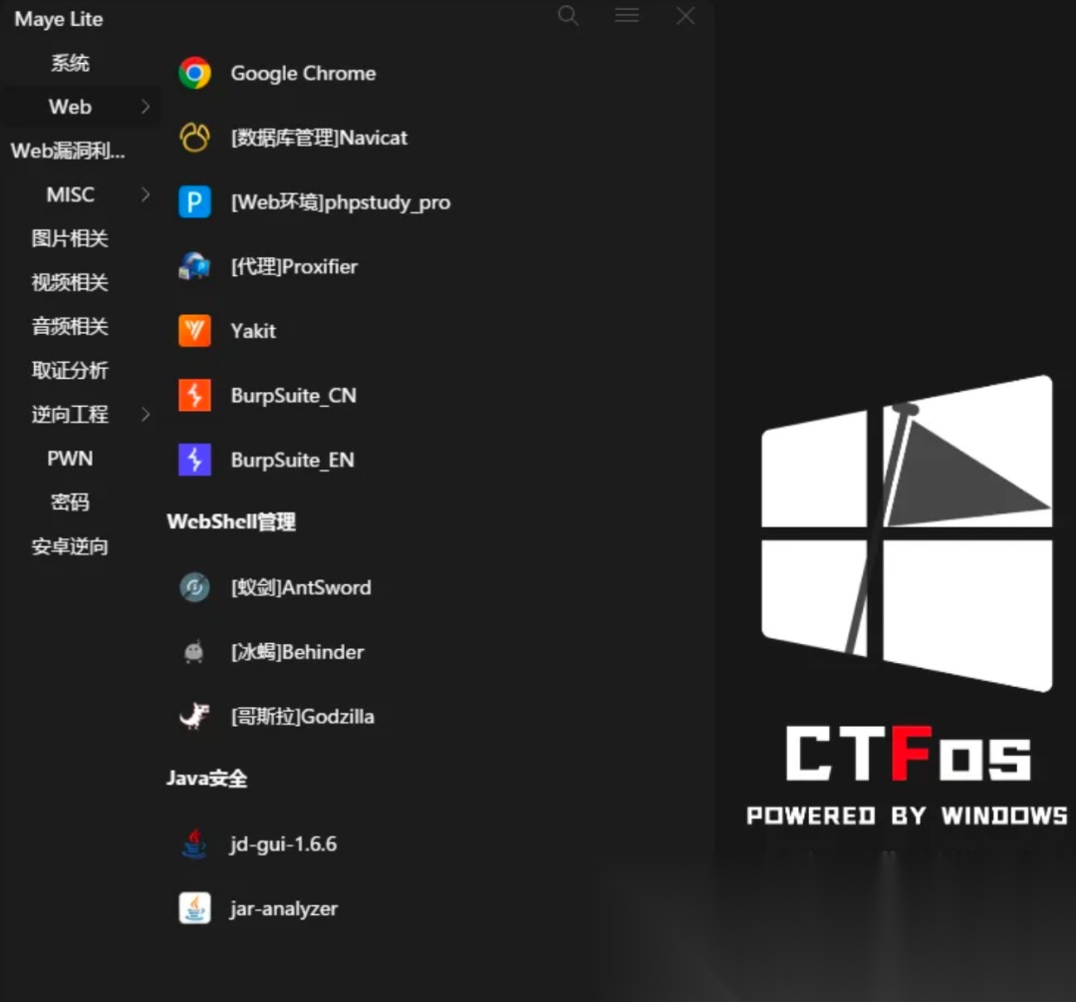The width and height of the screenshot is (1076, 1002).
Task: Select the MISC category
Action: (x=70, y=194)
